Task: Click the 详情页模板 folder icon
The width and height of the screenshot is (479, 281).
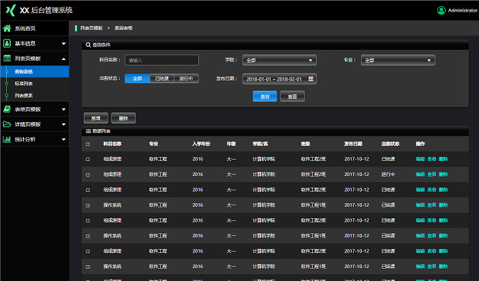Action: coord(7,124)
